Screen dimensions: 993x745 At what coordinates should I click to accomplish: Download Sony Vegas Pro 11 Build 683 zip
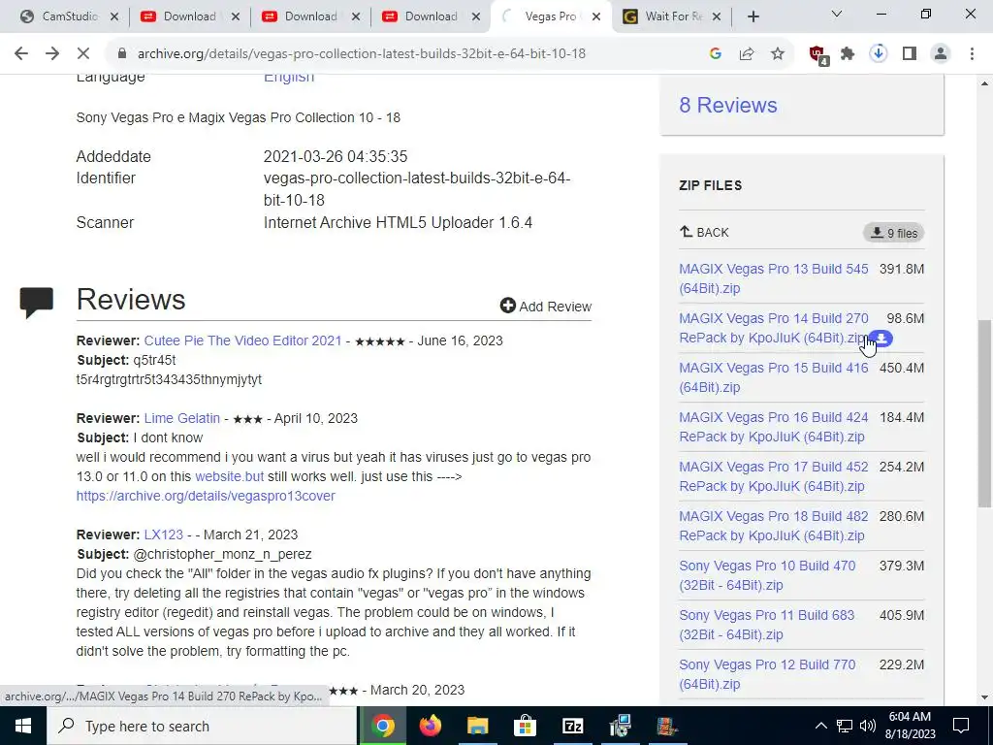click(767, 624)
